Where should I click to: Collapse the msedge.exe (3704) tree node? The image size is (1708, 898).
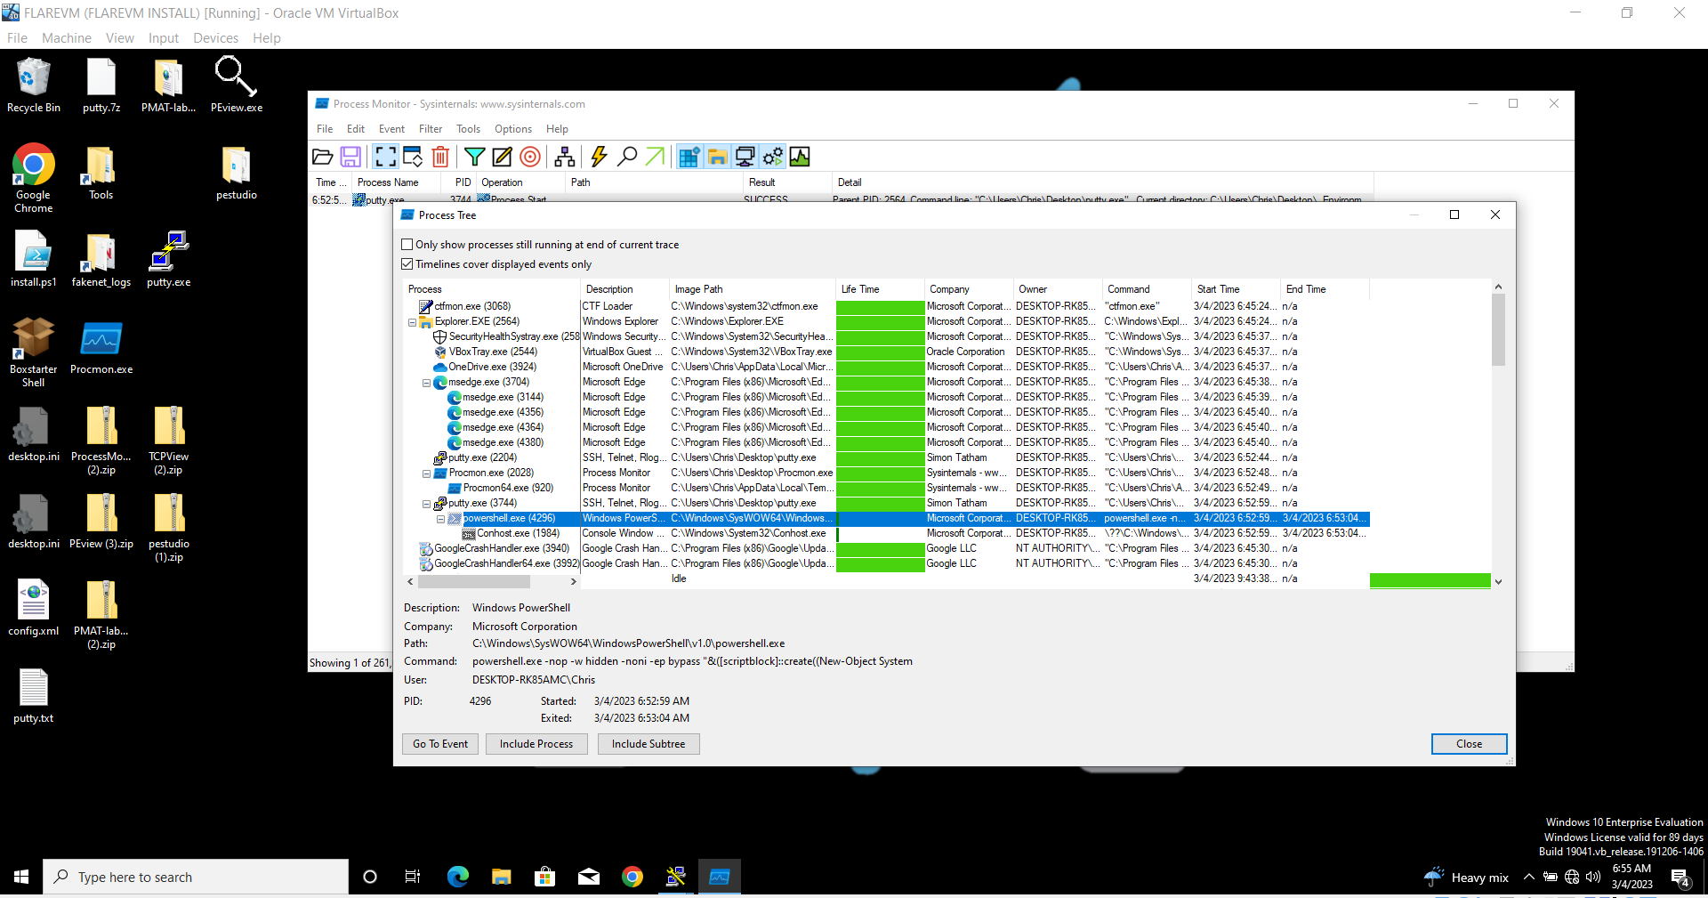tap(426, 383)
